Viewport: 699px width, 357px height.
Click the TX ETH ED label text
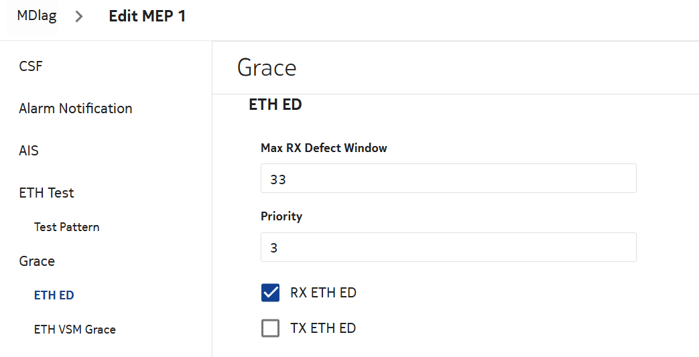tap(323, 328)
